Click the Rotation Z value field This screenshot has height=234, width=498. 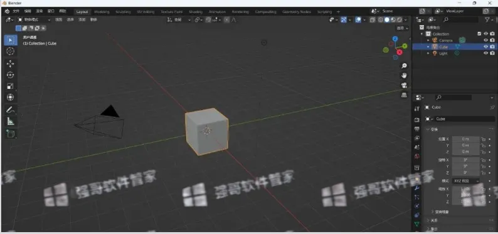point(465,173)
